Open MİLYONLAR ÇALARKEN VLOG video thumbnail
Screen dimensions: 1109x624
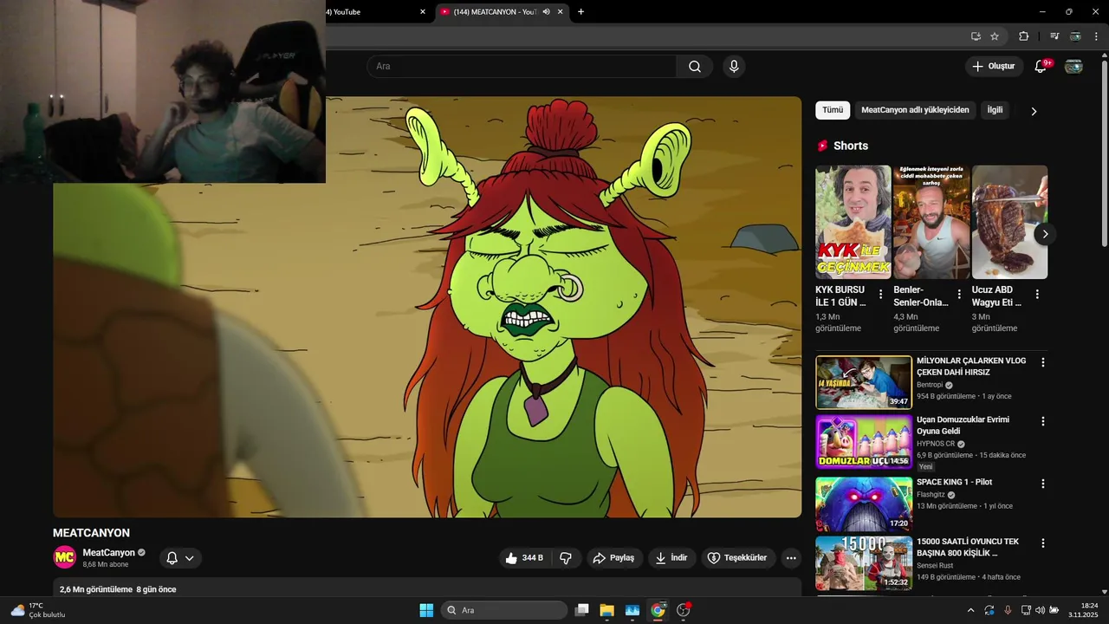[x=864, y=382]
